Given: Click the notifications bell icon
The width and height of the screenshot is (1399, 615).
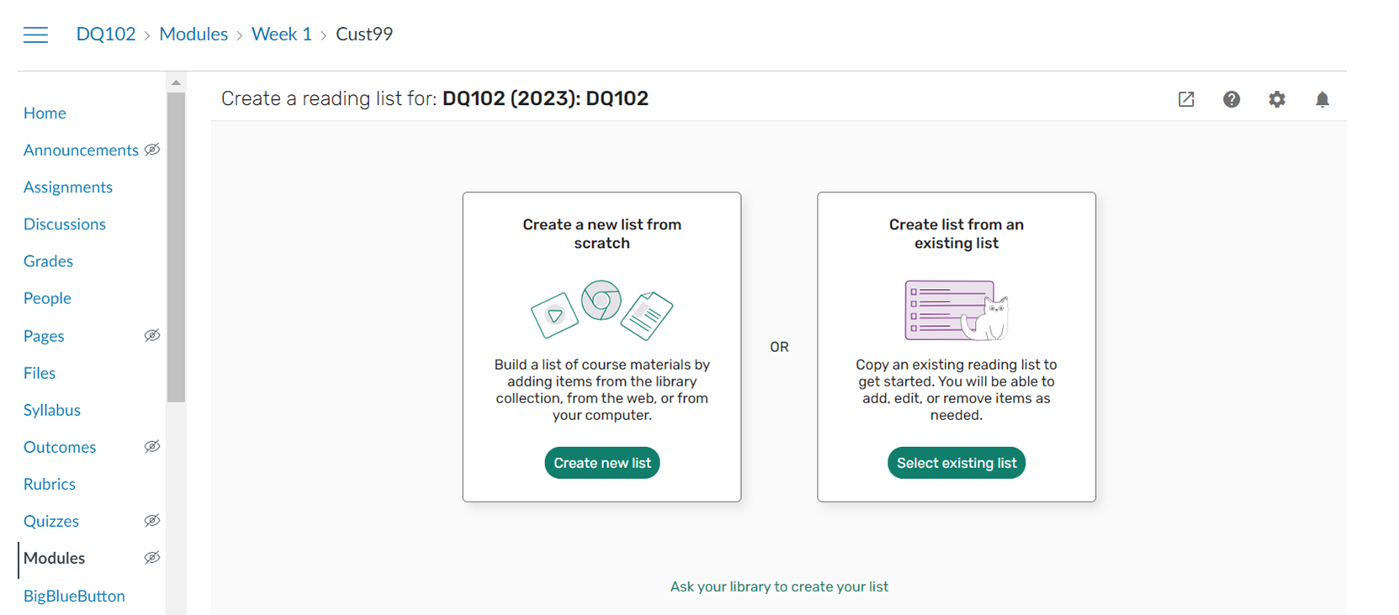Looking at the screenshot, I should 1322,99.
